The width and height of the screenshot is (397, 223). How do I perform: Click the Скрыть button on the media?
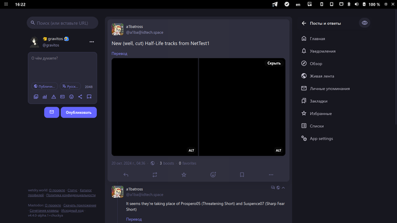[x=274, y=63]
